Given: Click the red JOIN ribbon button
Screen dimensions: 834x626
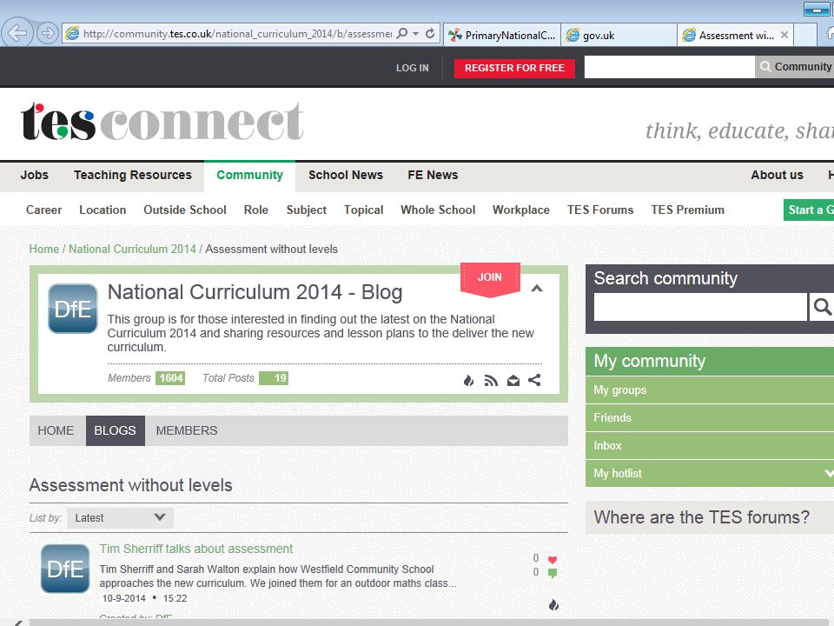Looking at the screenshot, I should [x=490, y=278].
